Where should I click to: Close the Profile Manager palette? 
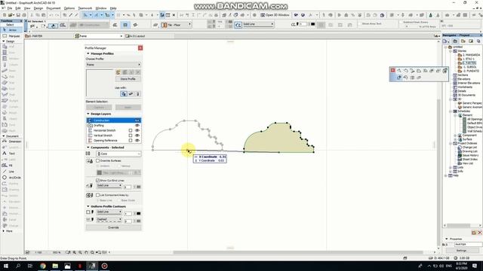point(140,48)
